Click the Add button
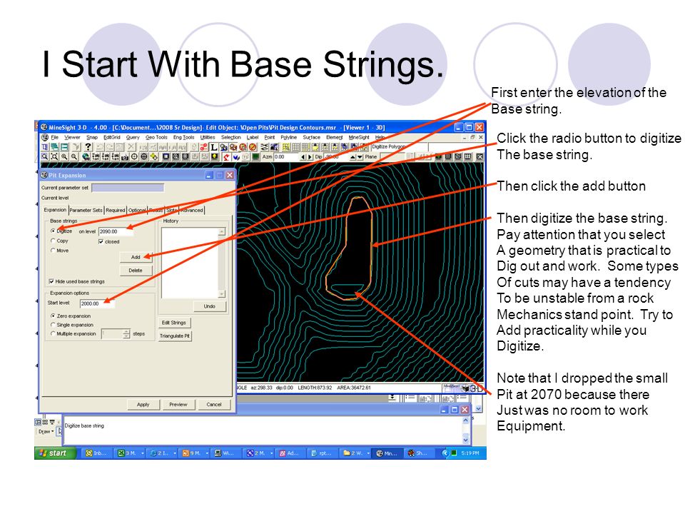This screenshot has width=685, height=514. [136, 257]
